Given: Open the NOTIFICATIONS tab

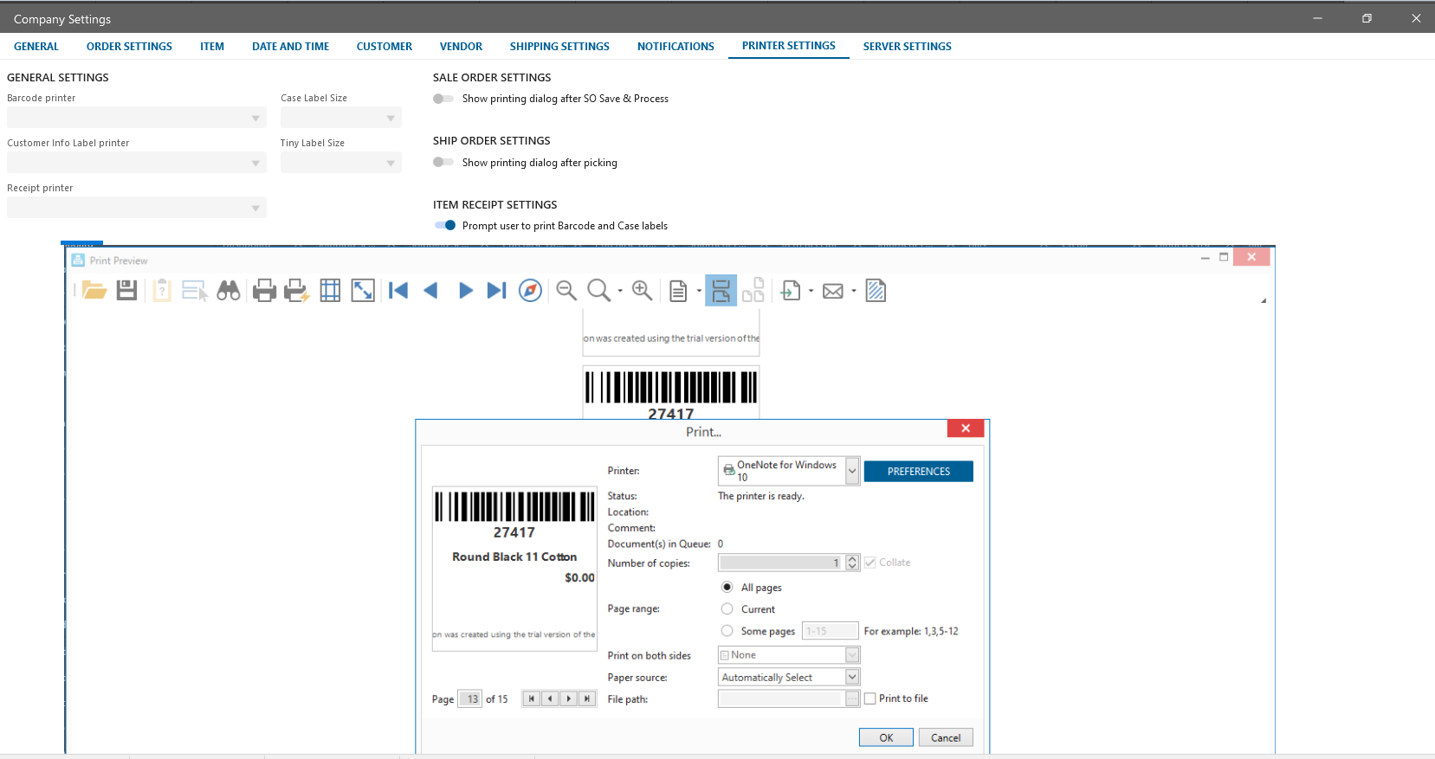Looking at the screenshot, I should (x=675, y=47).
